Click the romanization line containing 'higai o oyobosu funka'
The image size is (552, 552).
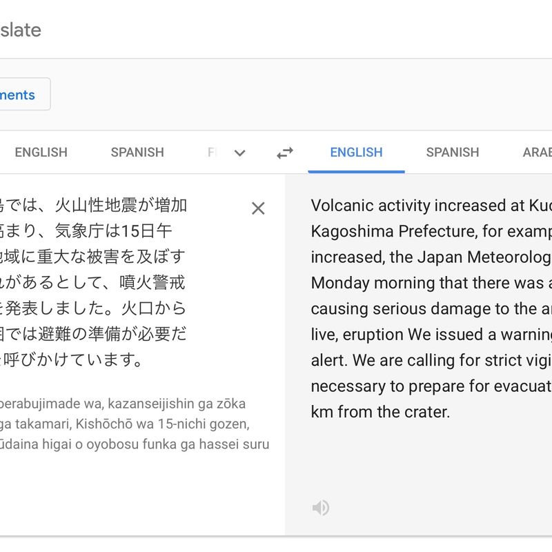pos(135,444)
